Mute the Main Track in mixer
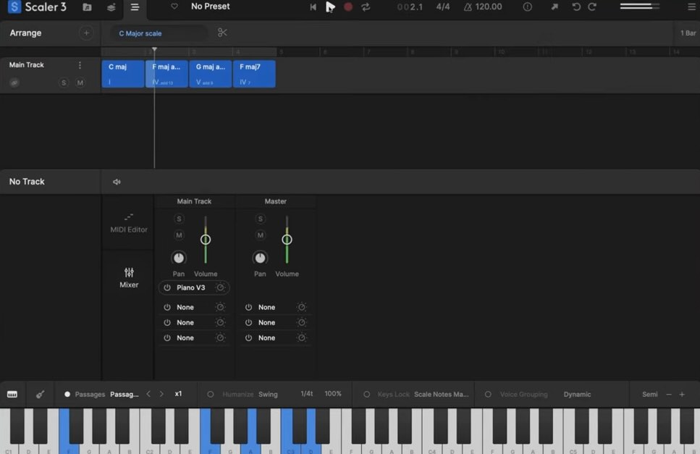 (179, 235)
